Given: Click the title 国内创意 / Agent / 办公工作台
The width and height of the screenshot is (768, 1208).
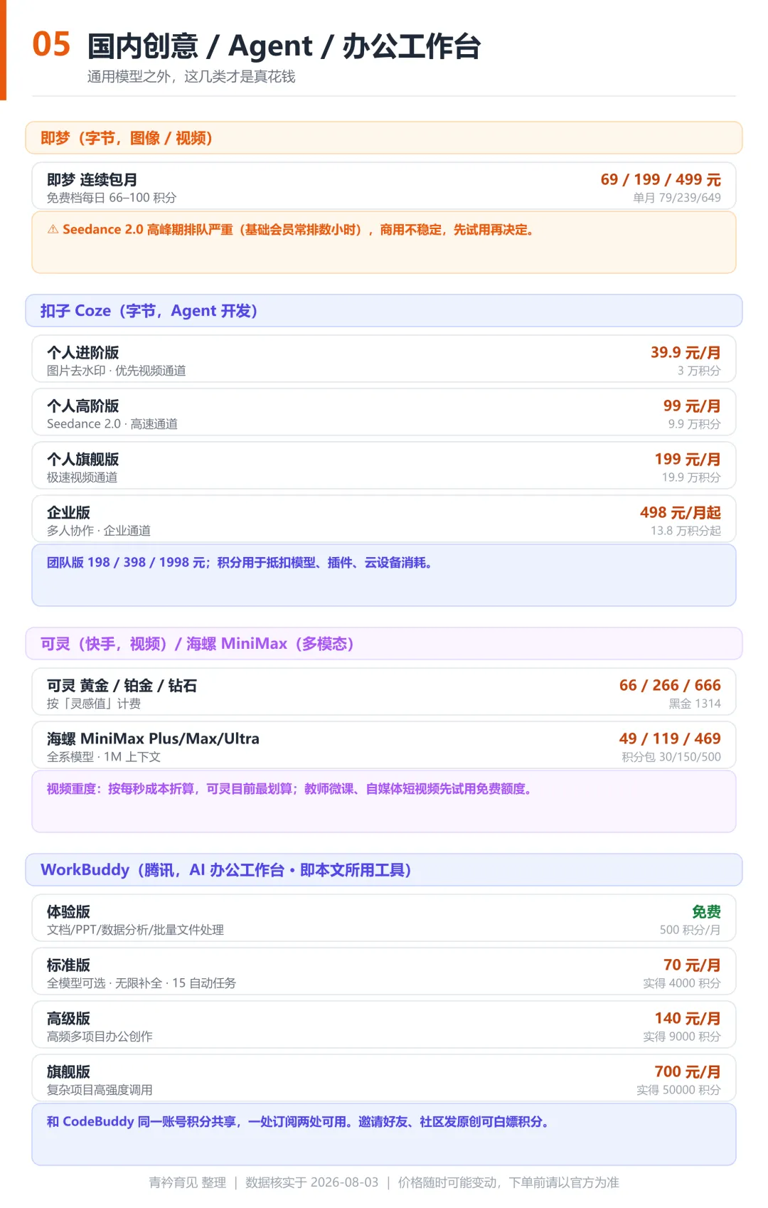Looking at the screenshot, I should [x=284, y=46].
